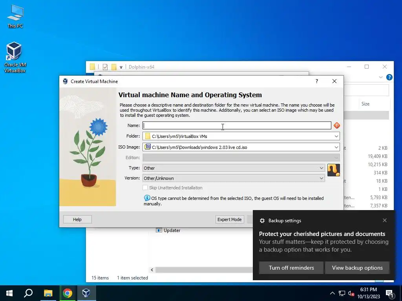402x301 pixels.
Task: Maximize the Dolphin-x64 Explorer window
Action: pyautogui.click(x=367, y=67)
